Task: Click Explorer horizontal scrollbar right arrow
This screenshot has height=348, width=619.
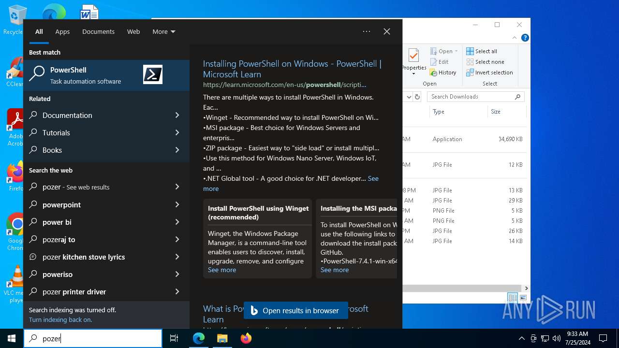Action: coord(526,288)
